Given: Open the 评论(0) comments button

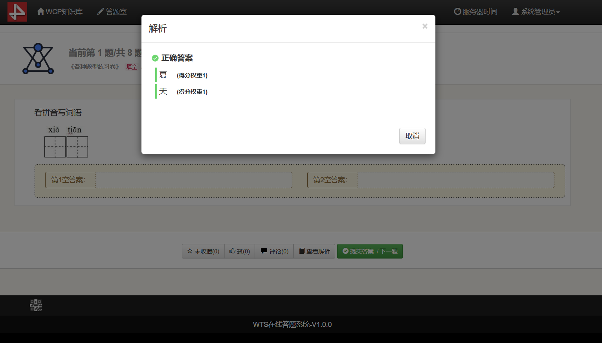Looking at the screenshot, I should tap(274, 251).
